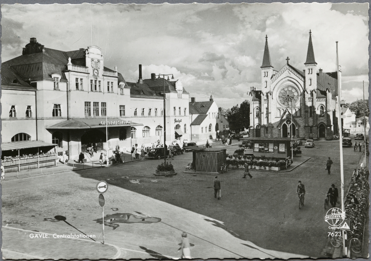Screen dimensions: 371x261
Task: Click the left church spire
Action: (x=266, y=53)
